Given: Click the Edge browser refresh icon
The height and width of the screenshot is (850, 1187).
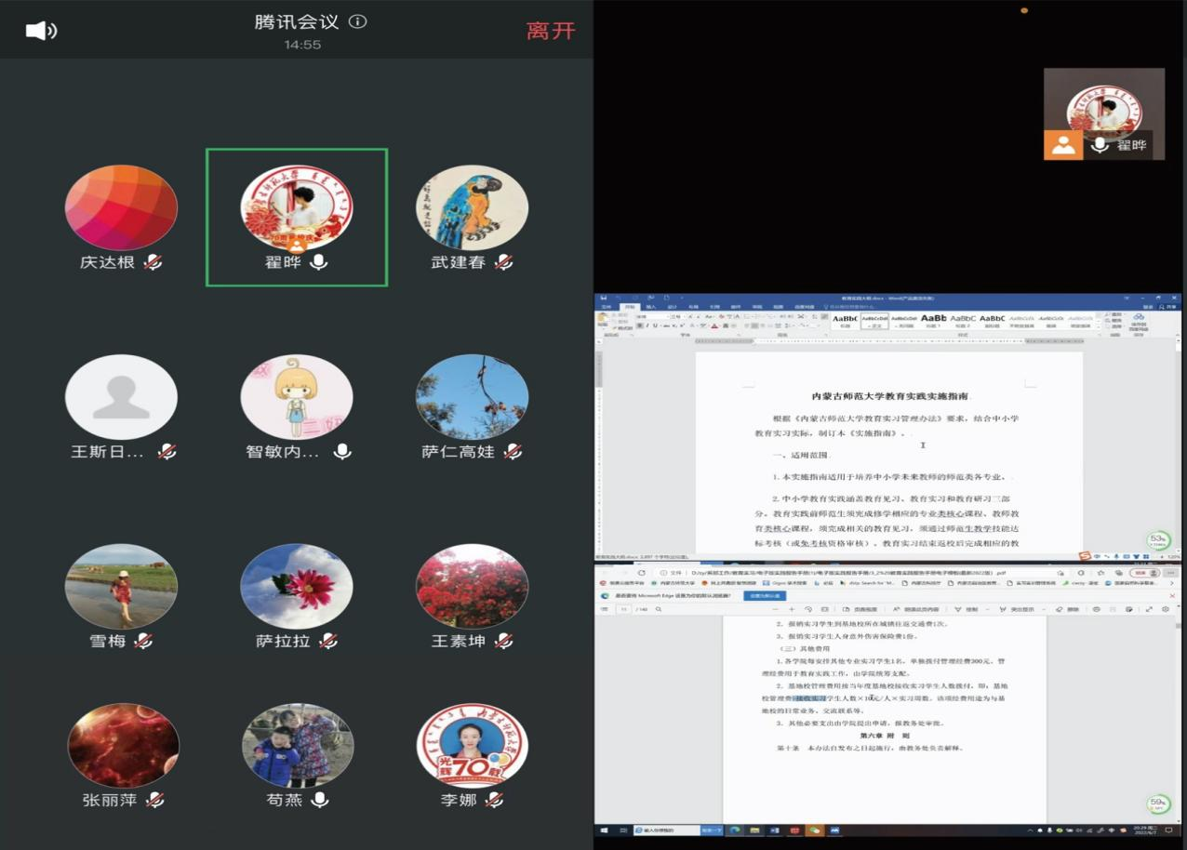Looking at the screenshot, I should (642, 573).
